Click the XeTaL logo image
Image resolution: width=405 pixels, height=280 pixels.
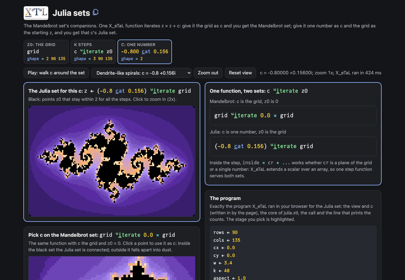click(x=36, y=13)
